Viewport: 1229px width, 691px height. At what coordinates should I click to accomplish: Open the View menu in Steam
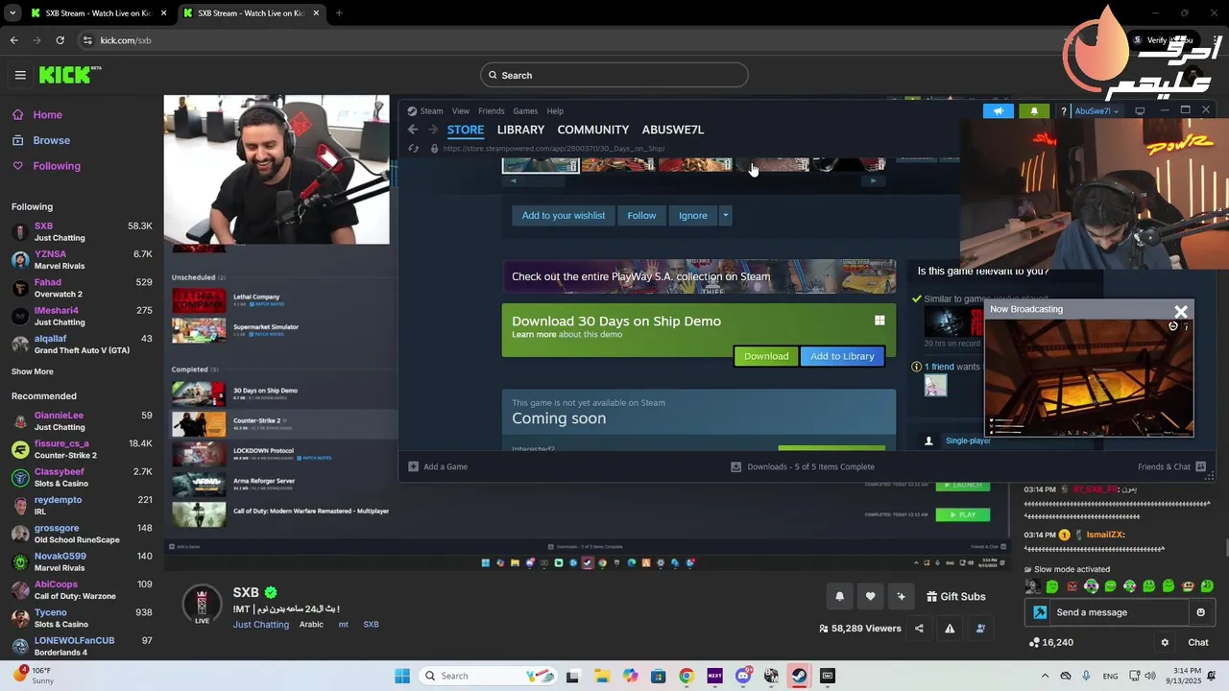pyautogui.click(x=461, y=110)
